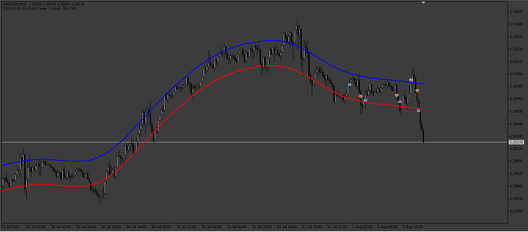The image size is (528, 232).
Task: Select the blue buy arrow on the red band at the latest drop
Action: (x=419, y=110)
